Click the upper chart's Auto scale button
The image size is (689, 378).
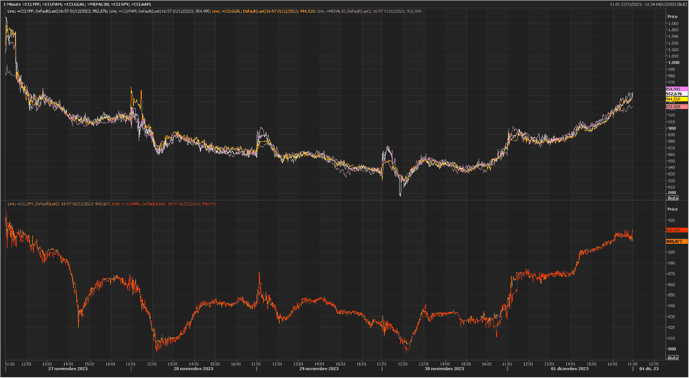tap(673, 197)
